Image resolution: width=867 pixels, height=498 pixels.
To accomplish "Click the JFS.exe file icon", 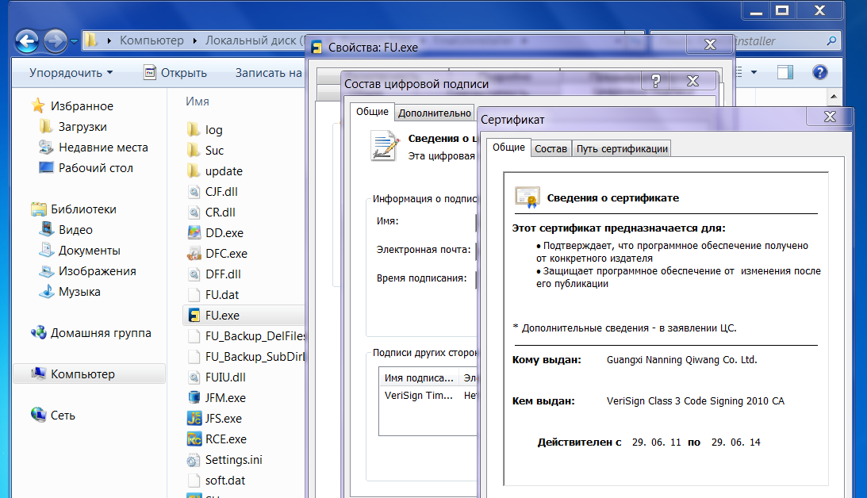I will coord(194,418).
